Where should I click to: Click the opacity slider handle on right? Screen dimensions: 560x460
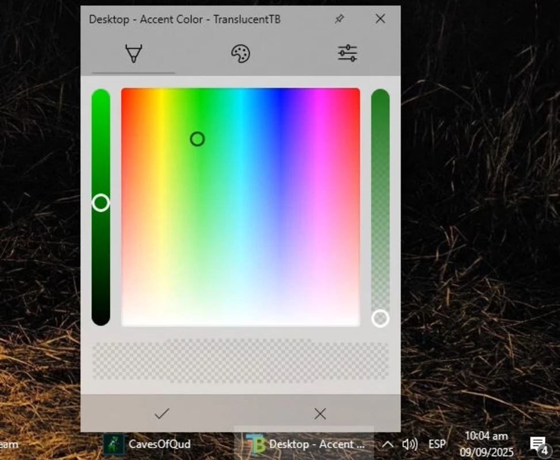tap(380, 318)
